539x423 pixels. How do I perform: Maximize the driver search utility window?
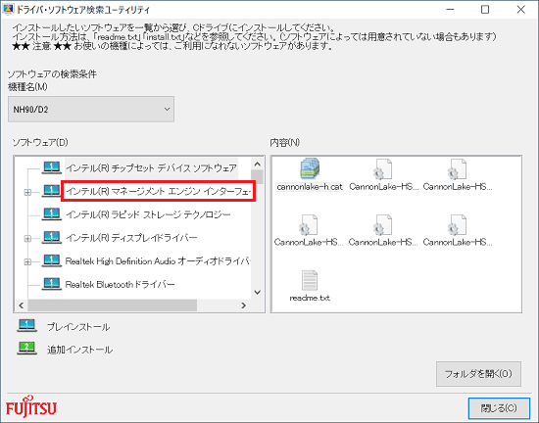485,9
